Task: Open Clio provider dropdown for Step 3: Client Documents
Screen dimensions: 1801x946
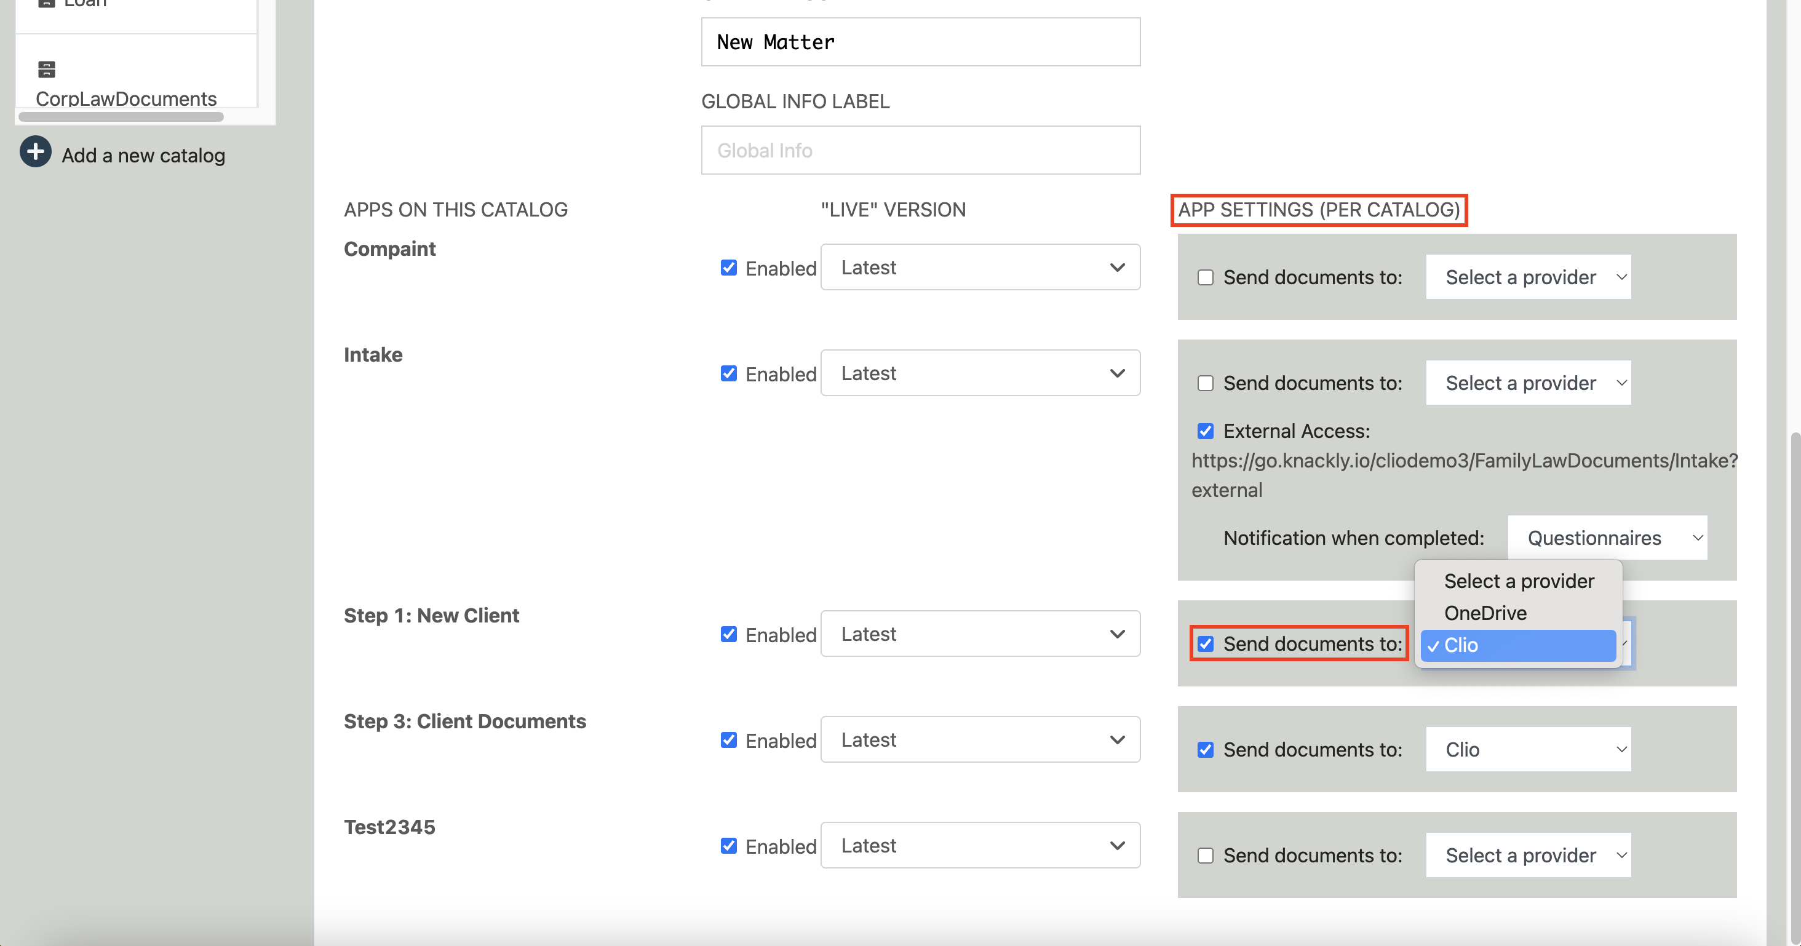Action: point(1529,750)
